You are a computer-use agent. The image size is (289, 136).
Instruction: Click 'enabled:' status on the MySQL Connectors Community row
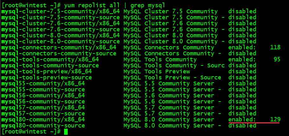pos(242,47)
